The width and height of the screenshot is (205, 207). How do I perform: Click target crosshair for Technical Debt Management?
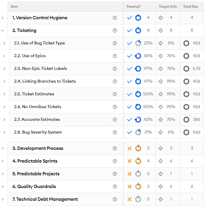pos(161,199)
